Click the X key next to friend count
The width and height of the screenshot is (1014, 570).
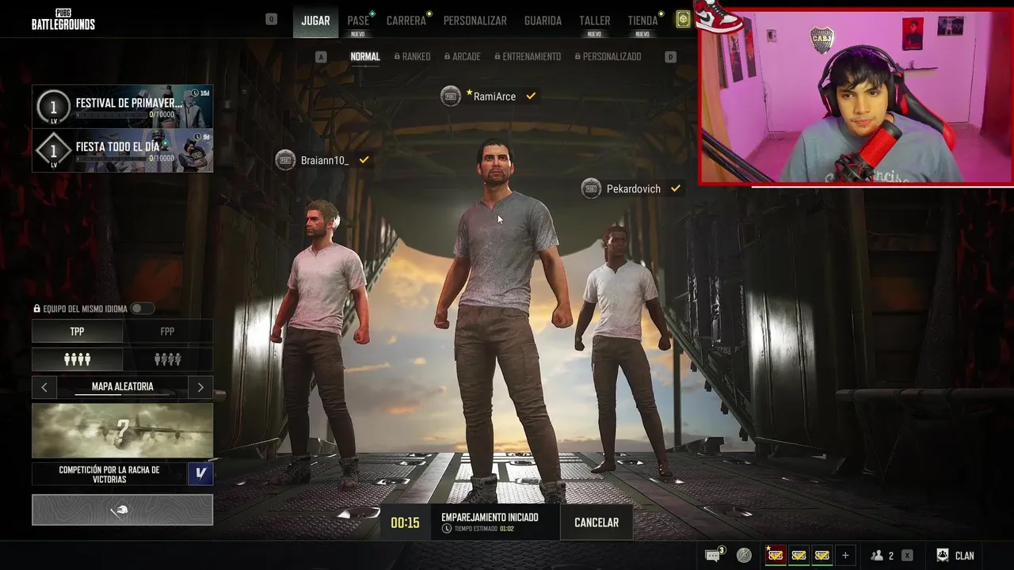[907, 555]
